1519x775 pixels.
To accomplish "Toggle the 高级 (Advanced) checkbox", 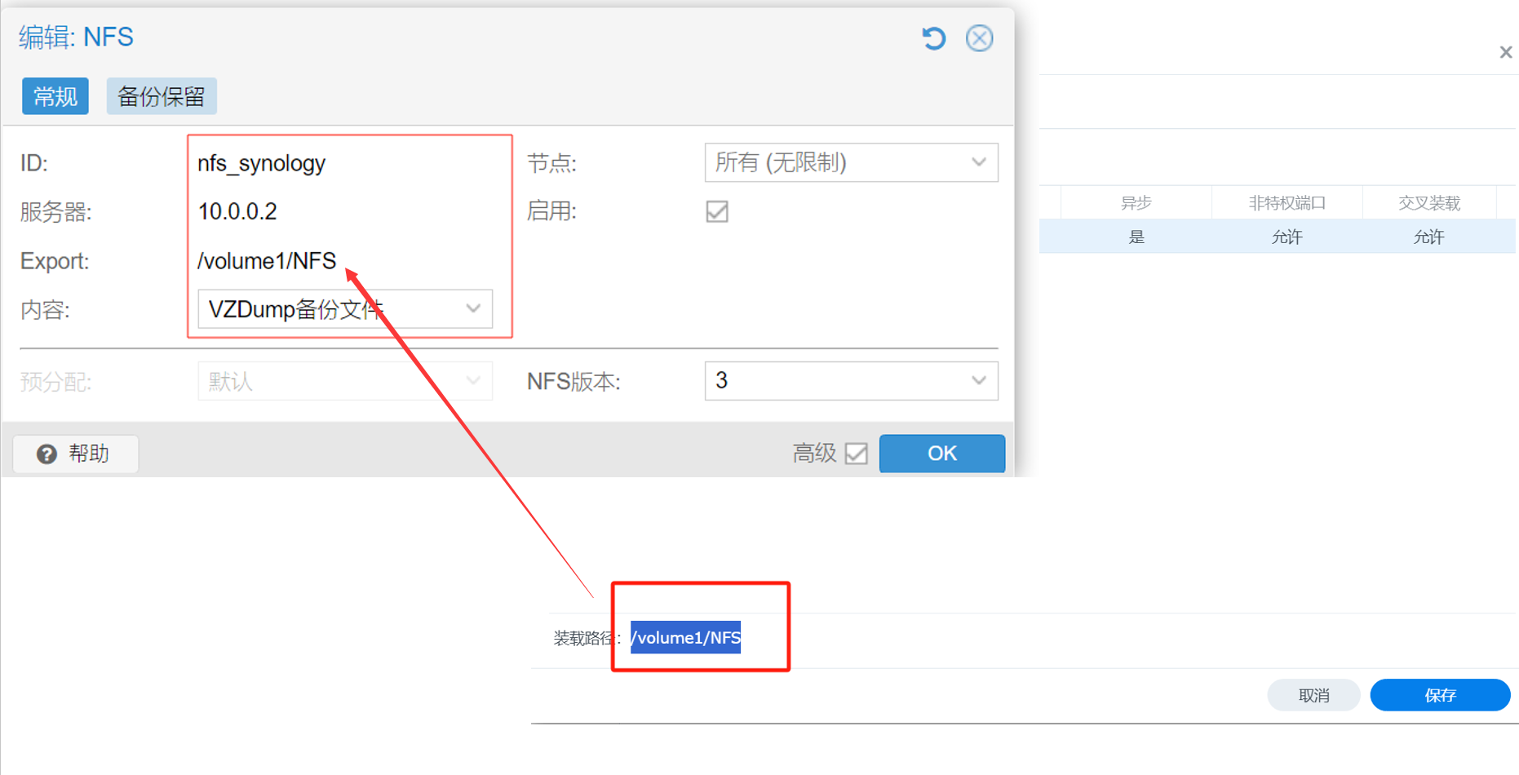I will (x=856, y=454).
